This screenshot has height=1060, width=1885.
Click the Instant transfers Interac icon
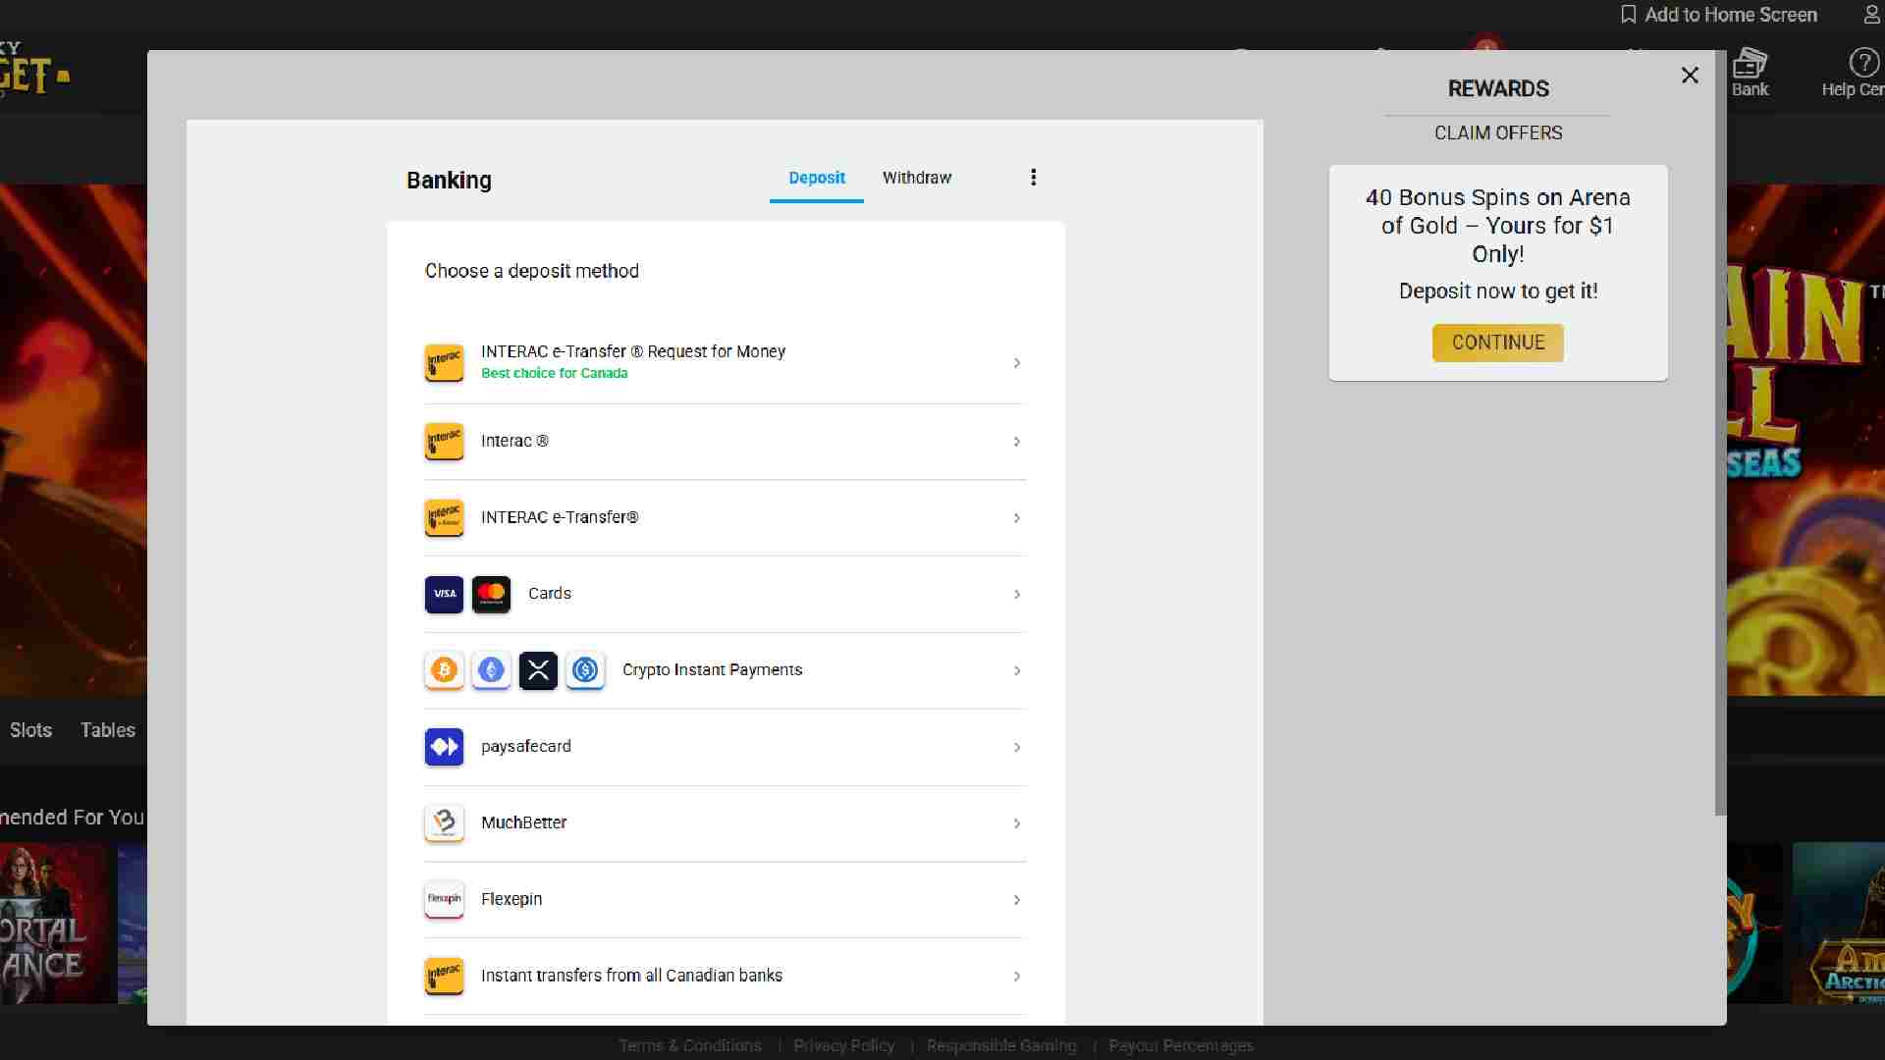pyautogui.click(x=444, y=976)
